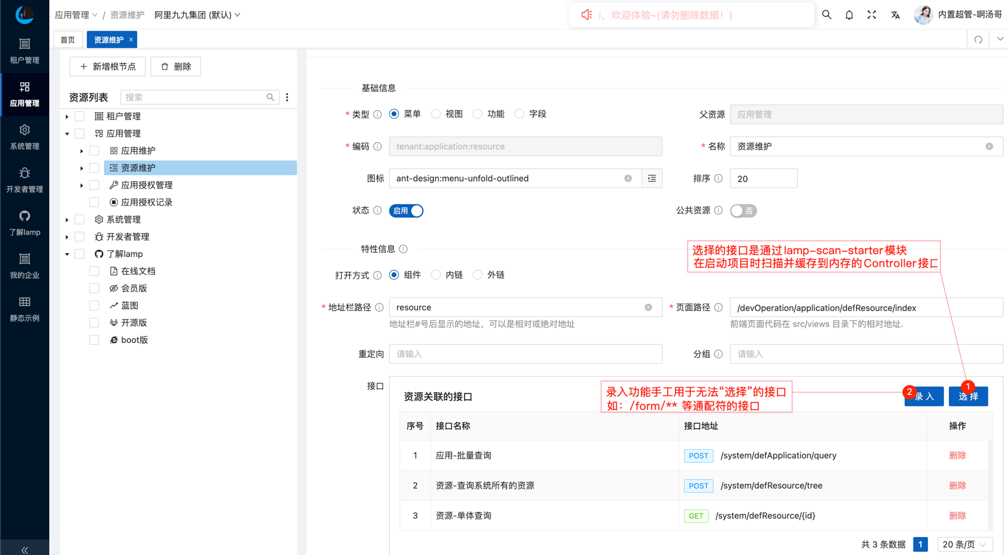Viewport: 1008px width, 555px height.
Task: Click the three-dot menu beside resource search
Action: coord(287,97)
